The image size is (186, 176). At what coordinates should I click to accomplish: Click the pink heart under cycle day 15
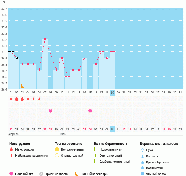tap(90, 111)
